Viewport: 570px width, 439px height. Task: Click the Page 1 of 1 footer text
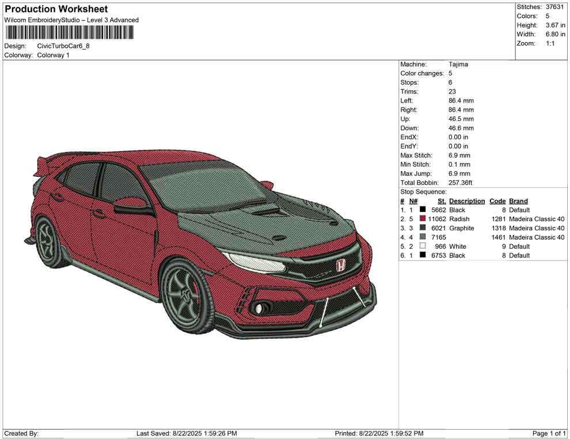click(x=549, y=433)
